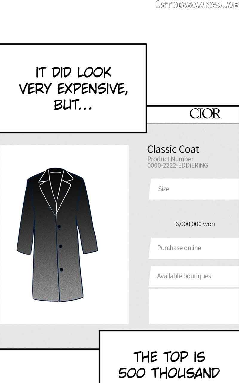Click the empty white box below Available boutiques
The width and height of the screenshot is (239, 383).
pos(194,306)
